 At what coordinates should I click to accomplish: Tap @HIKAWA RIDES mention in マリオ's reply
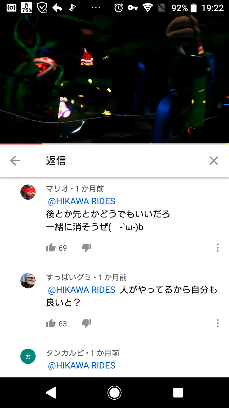point(81,201)
